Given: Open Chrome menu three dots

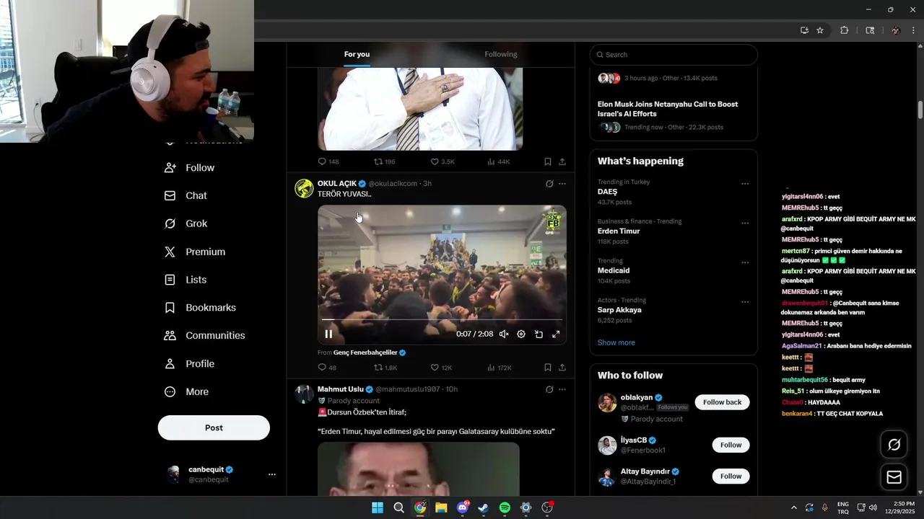Looking at the screenshot, I should pyautogui.click(x=914, y=30).
